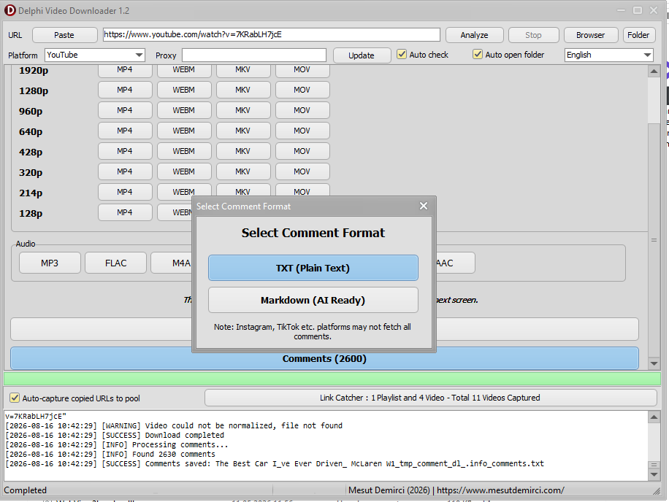This screenshot has width=669, height=502.
Task: Download 428p as WEBM
Action: click(x=184, y=151)
